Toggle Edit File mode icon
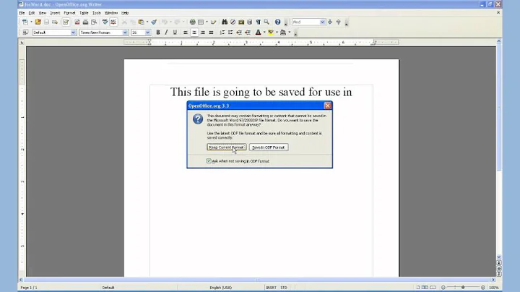 pos(66,22)
